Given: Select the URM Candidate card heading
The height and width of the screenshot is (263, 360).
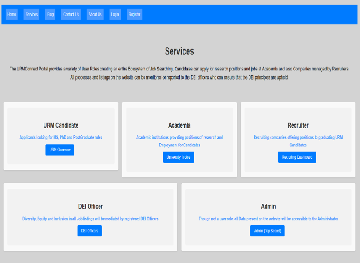Looking at the screenshot, I should pos(61,125).
